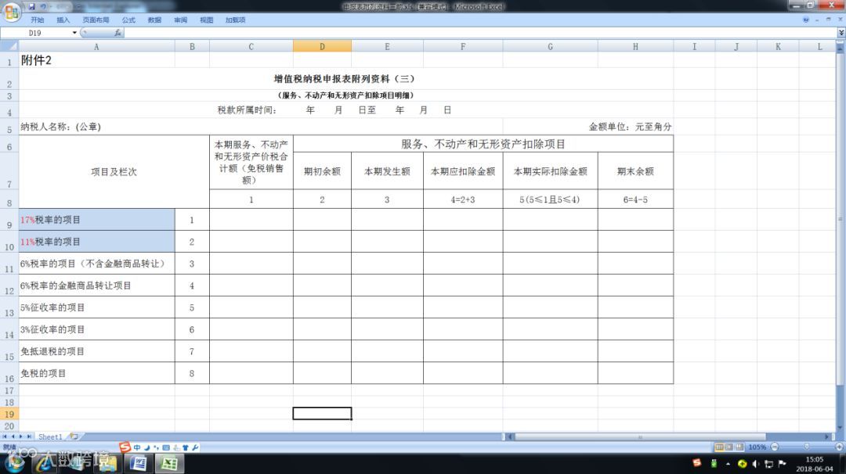The width and height of the screenshot is (846, 474).
Task: Click the 免税的项目 cell
Action: tap(96, 373)
